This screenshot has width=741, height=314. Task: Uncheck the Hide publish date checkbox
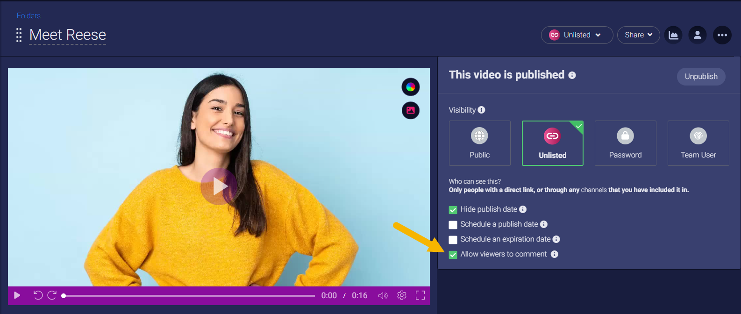[x=453, y=210]
